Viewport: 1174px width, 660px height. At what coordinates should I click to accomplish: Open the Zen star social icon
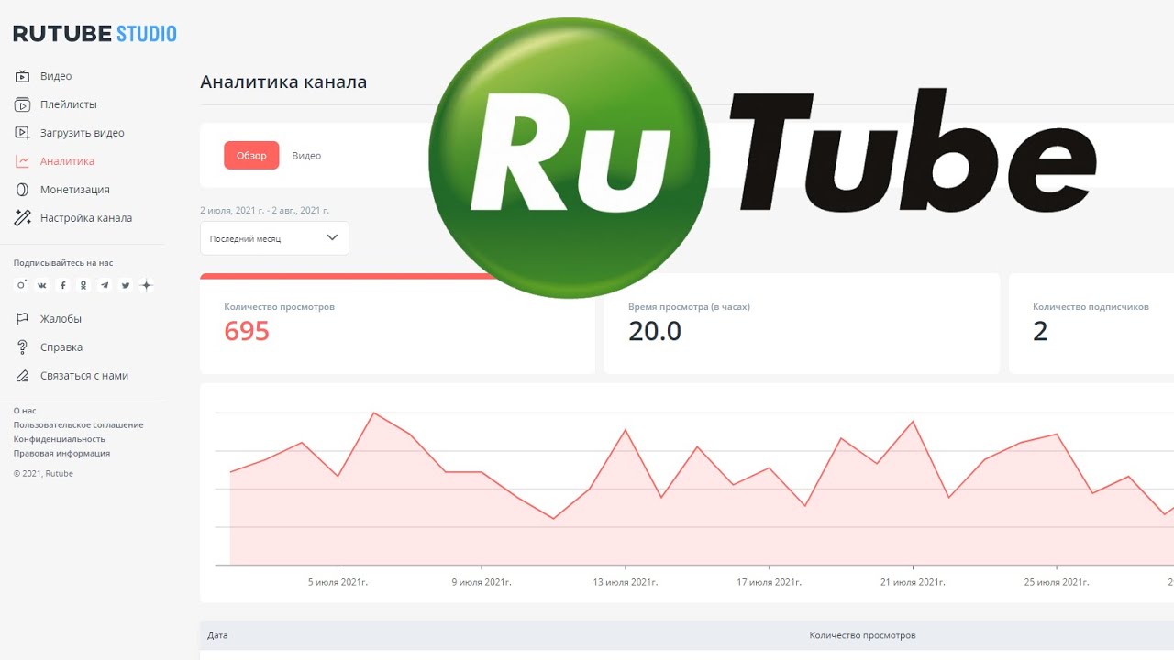click(146, 285)
